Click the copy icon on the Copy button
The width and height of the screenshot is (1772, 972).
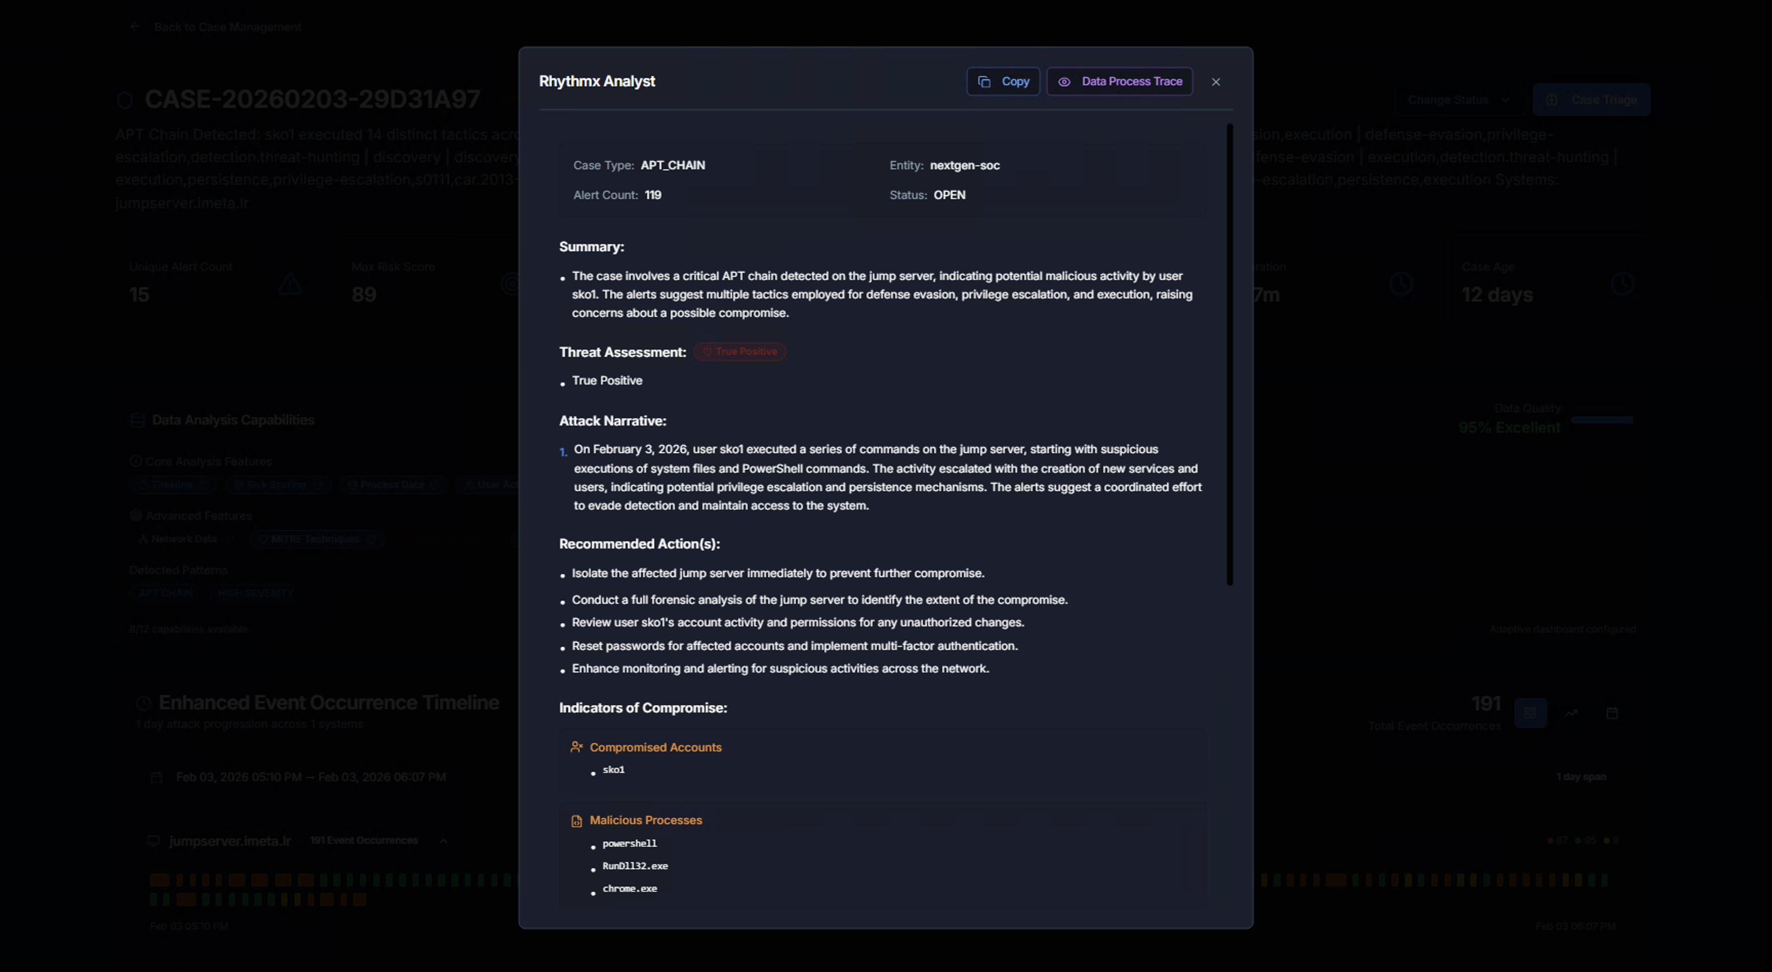pyautogui.click(x=984, y=81)
